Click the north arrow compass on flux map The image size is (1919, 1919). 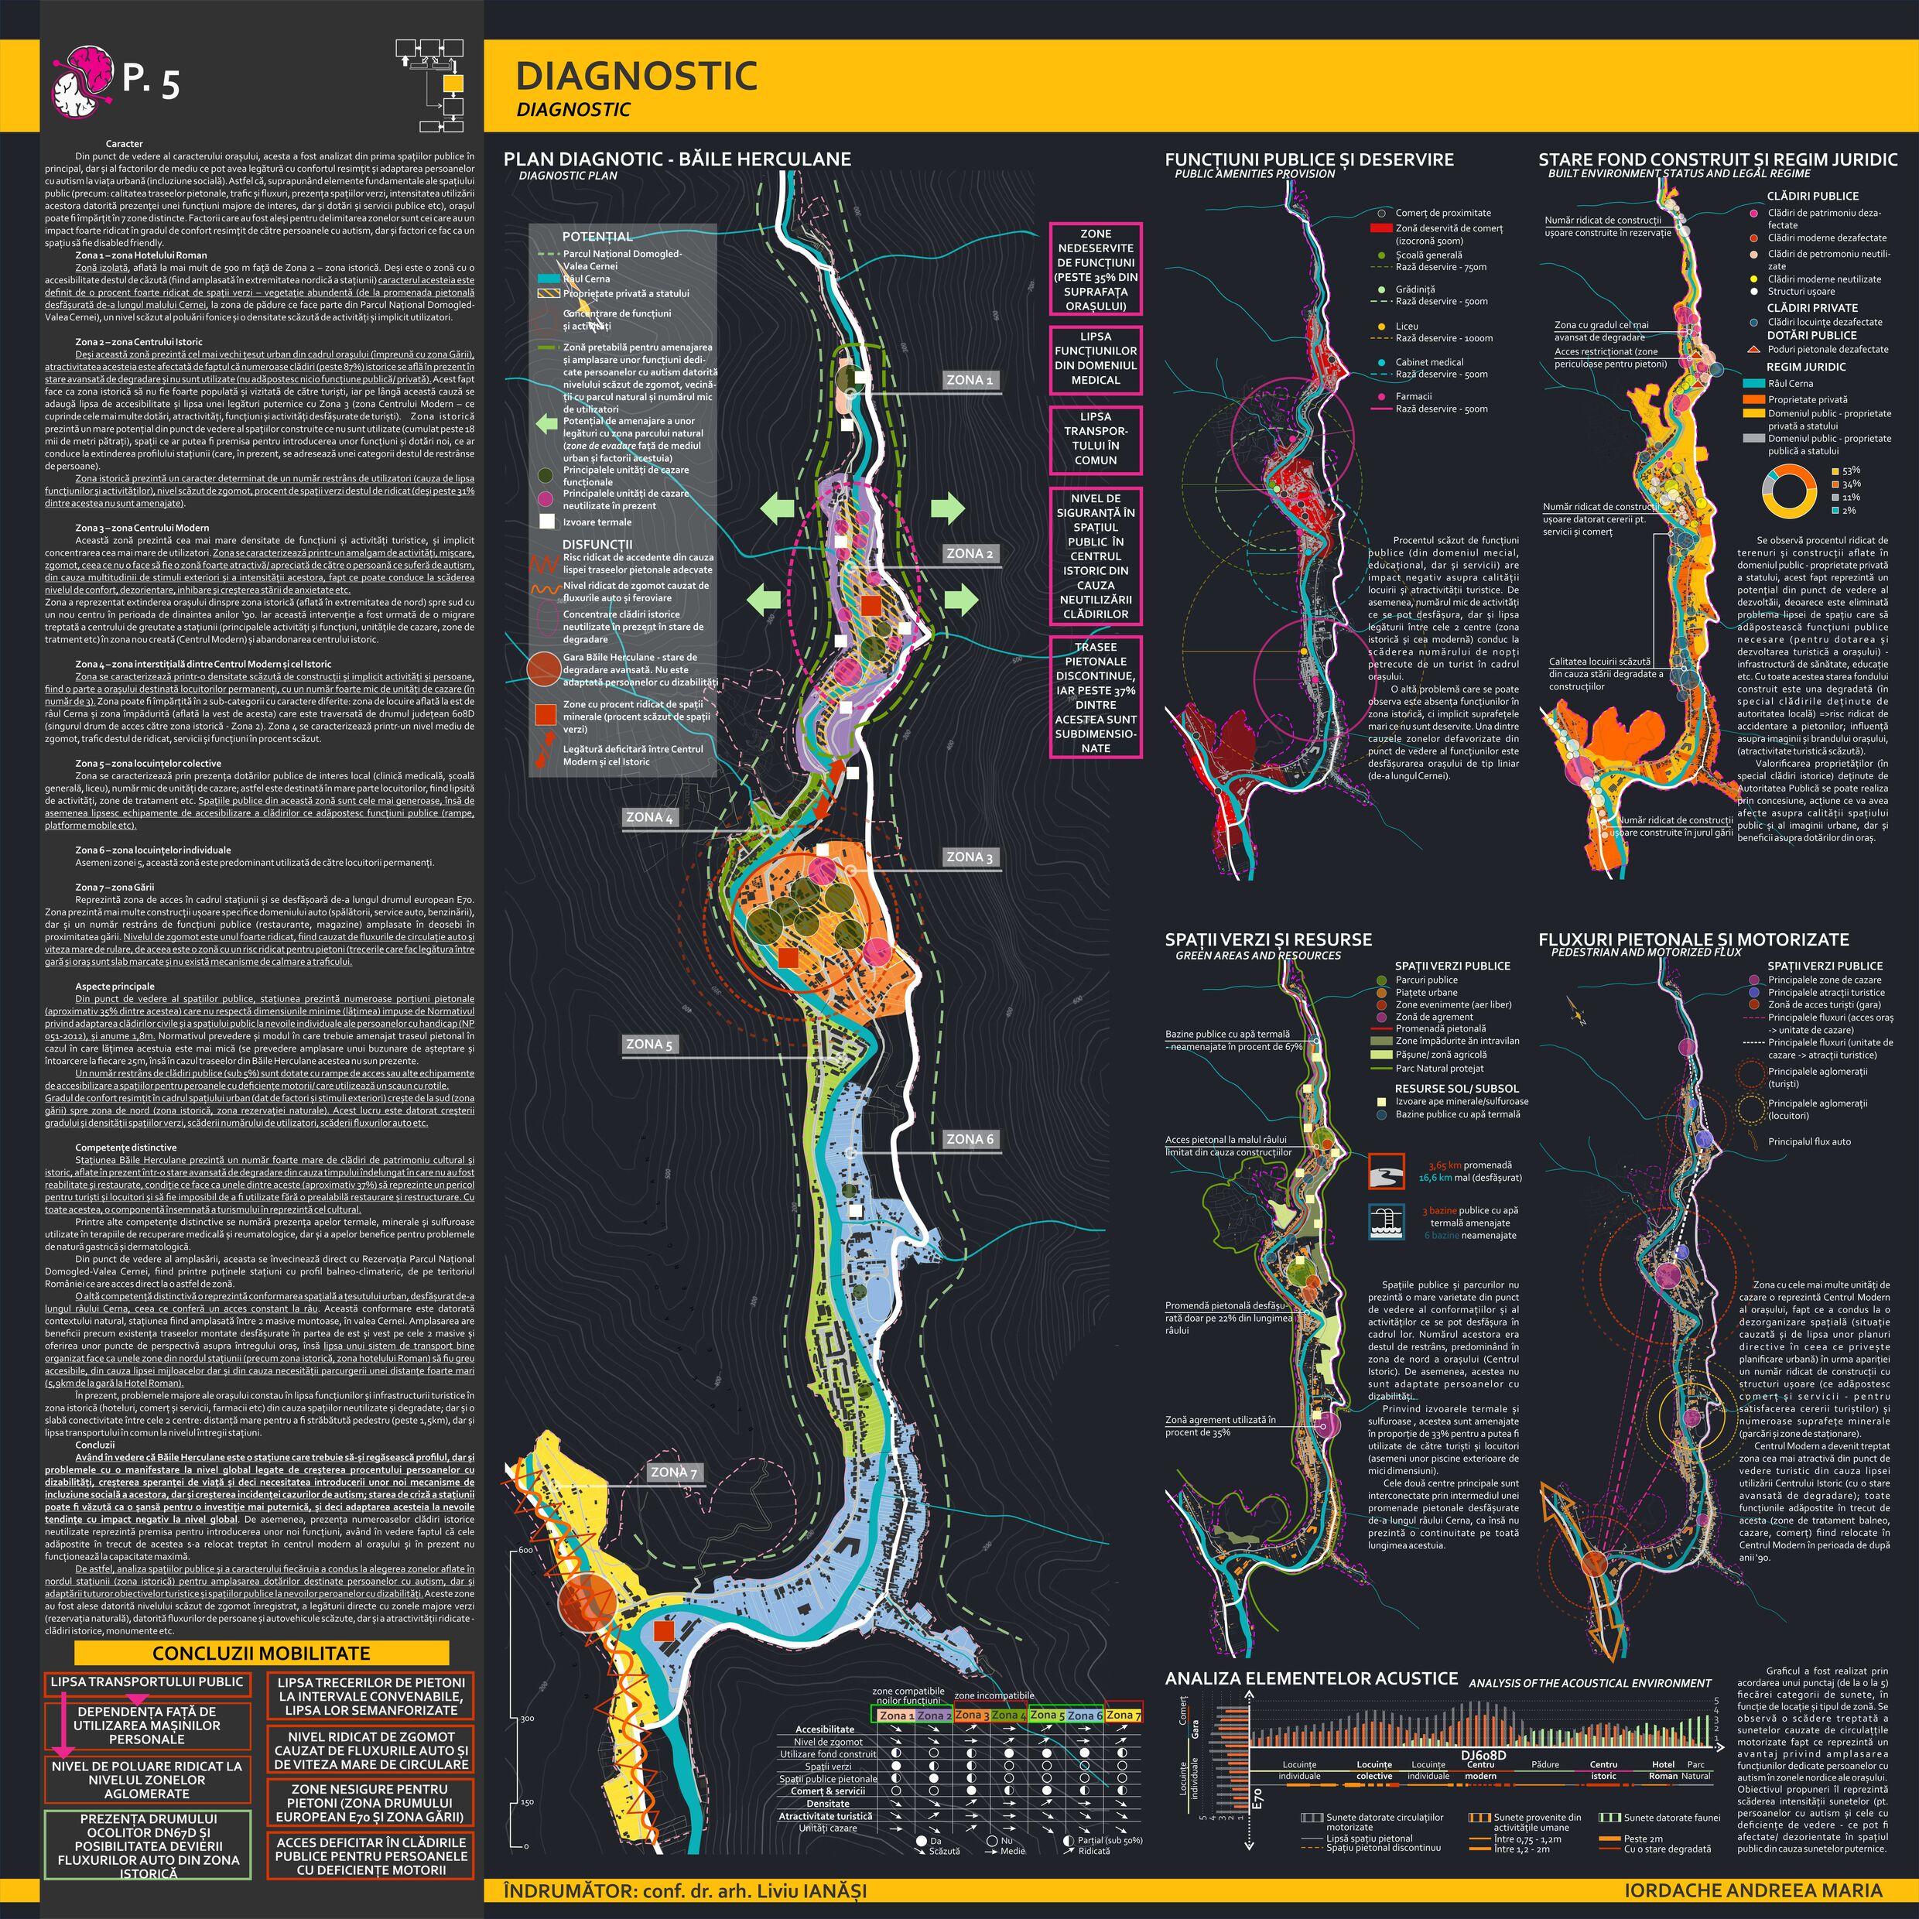click(x=1575, y=1012)
